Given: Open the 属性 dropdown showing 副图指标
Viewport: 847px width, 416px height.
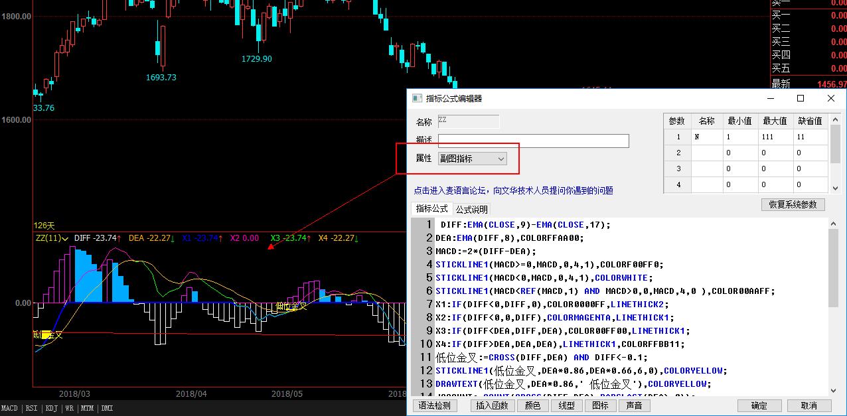Looking at the screenshot, I should point(472,159).
